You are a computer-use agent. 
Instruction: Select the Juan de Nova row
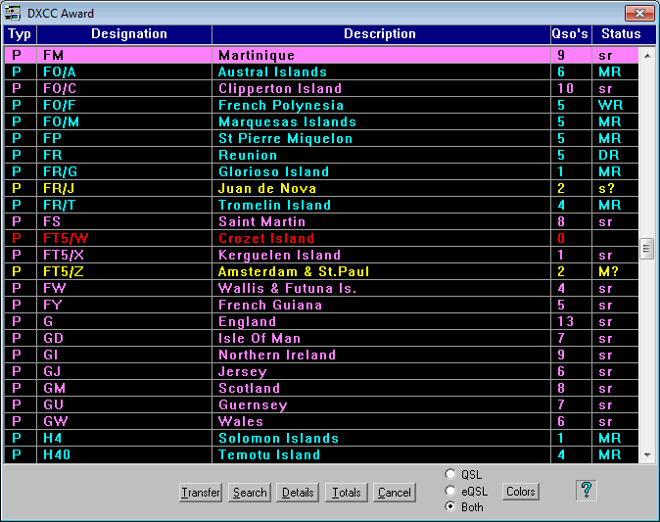point(265,188)
